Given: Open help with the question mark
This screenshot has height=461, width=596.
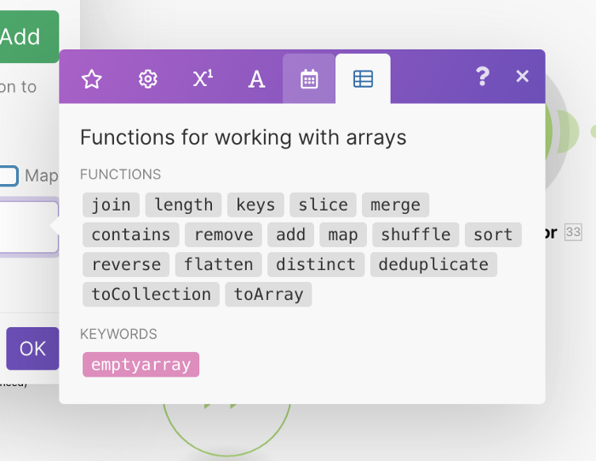Looking at the screenshot, I should [483, 77].
